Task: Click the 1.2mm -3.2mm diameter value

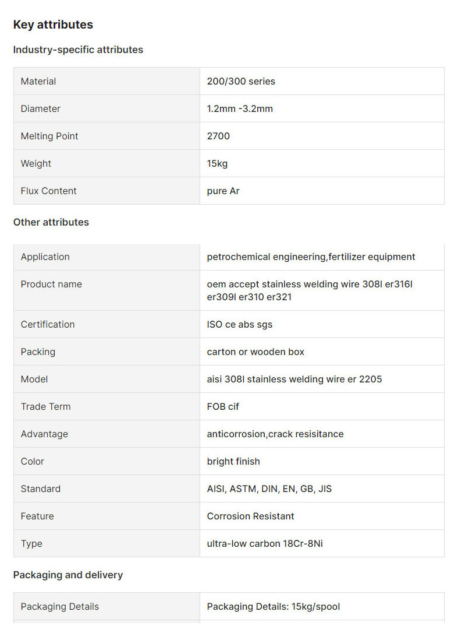Action: click(x=240, y=108)
